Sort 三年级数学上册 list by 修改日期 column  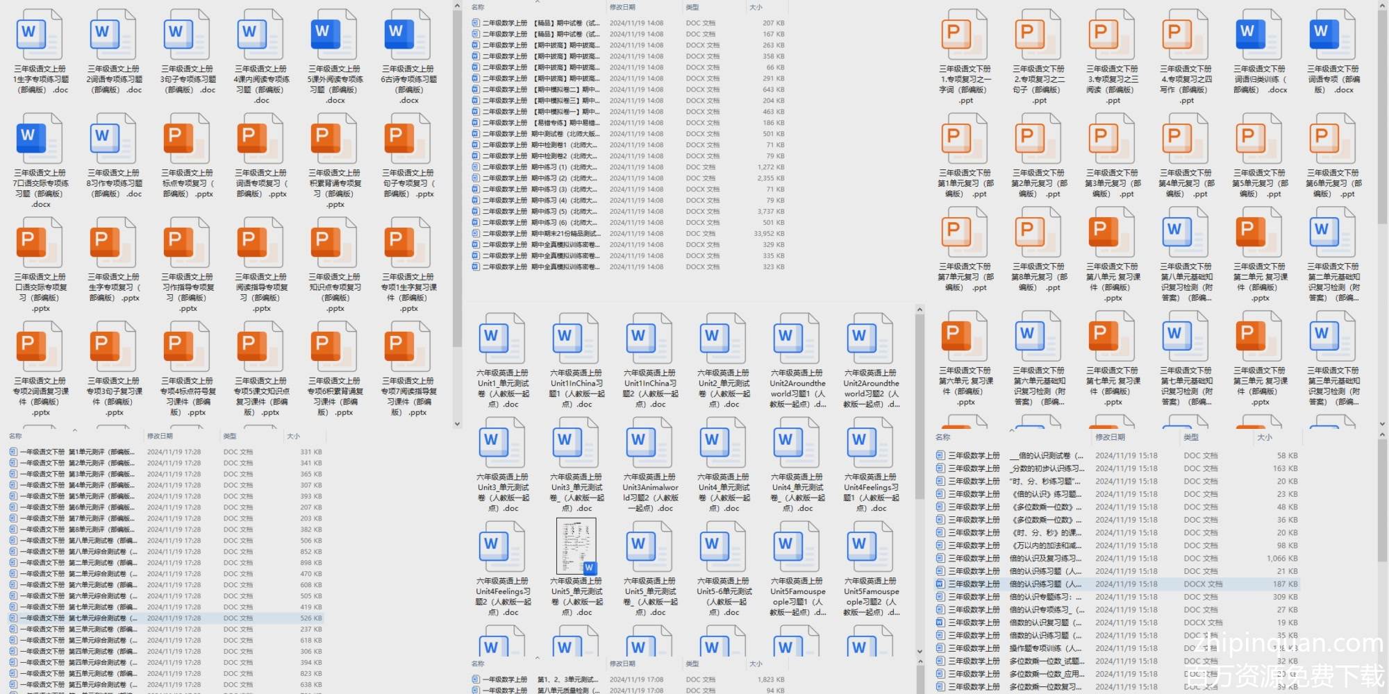point(1110,437)
